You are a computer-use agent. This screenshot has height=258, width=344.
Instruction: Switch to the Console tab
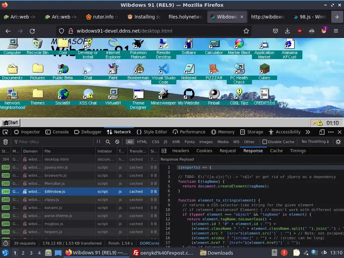57,132
